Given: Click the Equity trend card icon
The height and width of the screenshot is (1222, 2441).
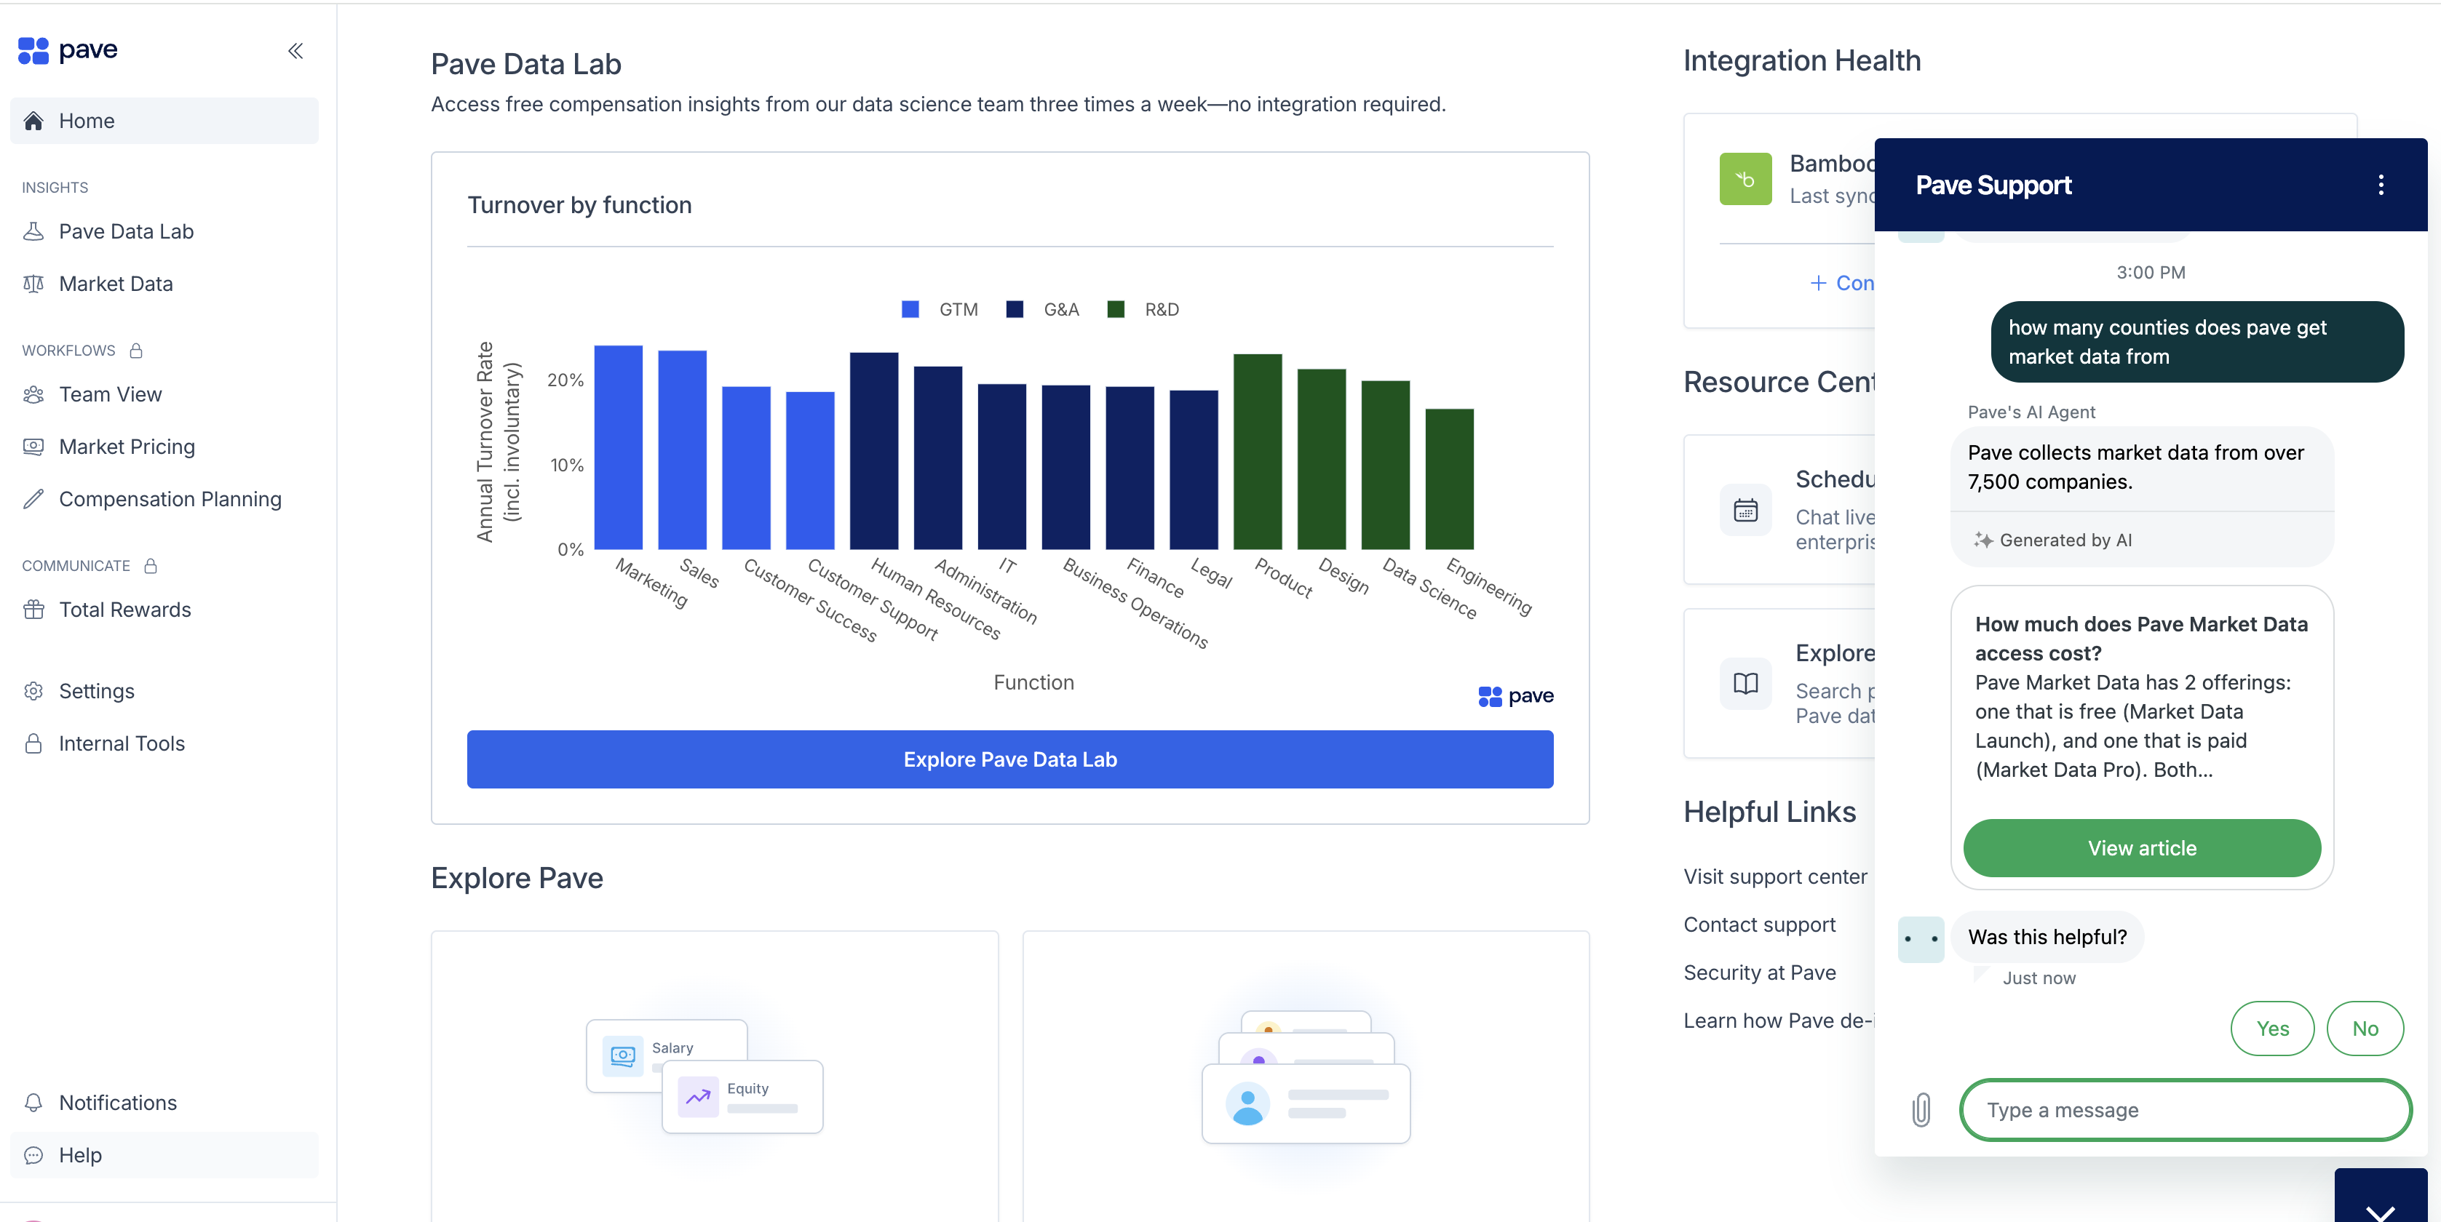Looking at the screenshot, I should tap(699, 1096).
